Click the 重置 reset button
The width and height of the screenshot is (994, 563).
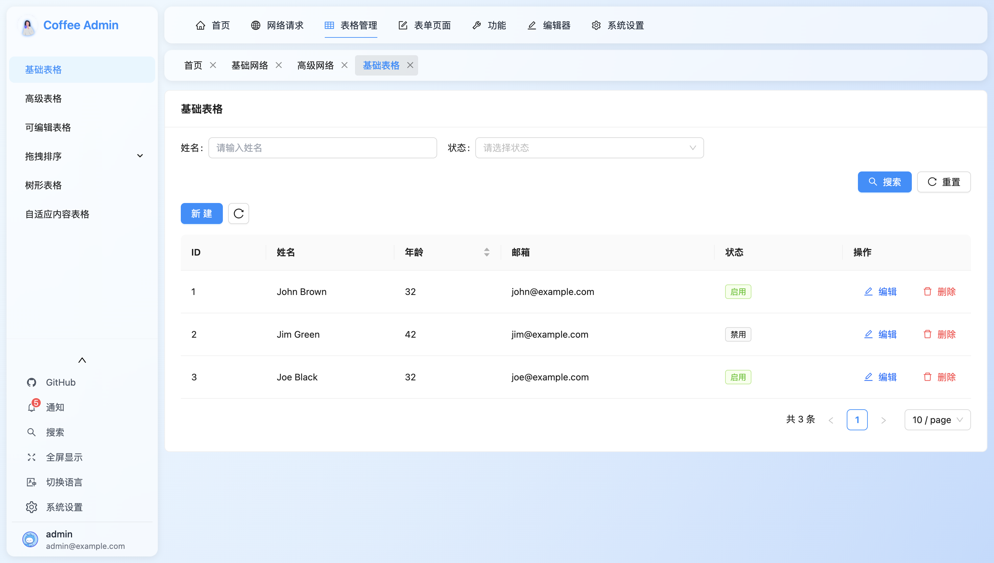click(x=943, y=182)
